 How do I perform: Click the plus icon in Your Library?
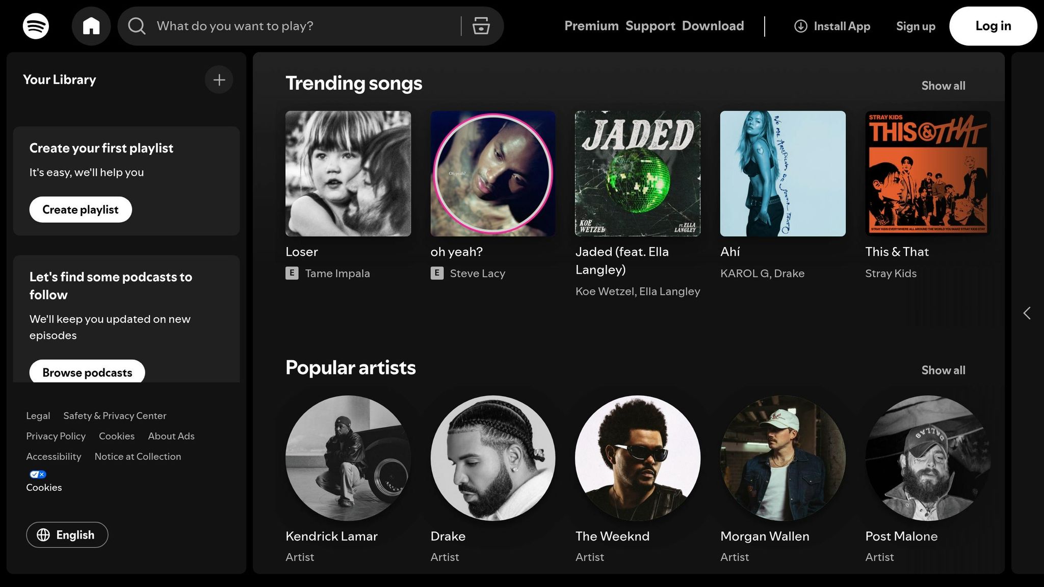[219, 80]
